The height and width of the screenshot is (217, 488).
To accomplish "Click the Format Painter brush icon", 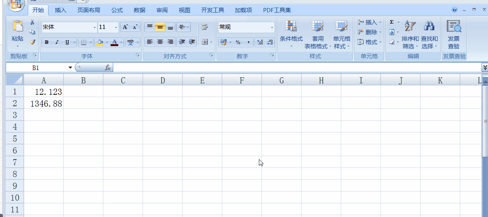I will click(x=32, y=42).
